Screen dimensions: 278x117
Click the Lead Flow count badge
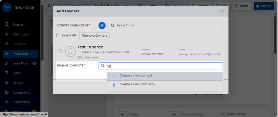tap(34, 63)
